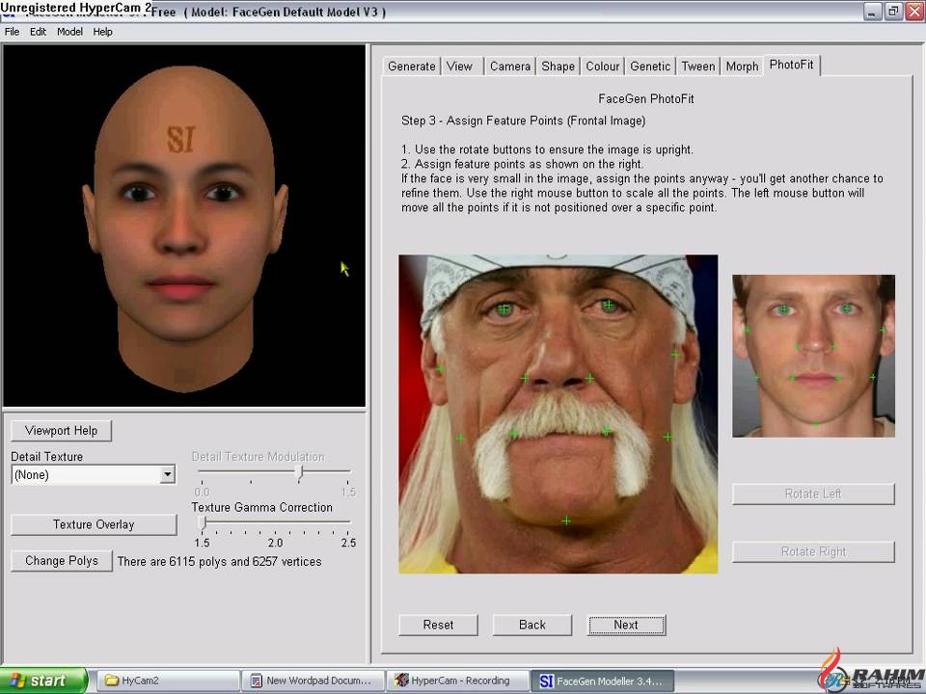This screenshot has height=694, width=926.
Task: Switch to the HyperCam Recording taskbar item
Action: pyautogui.click(x=459, y=681)
